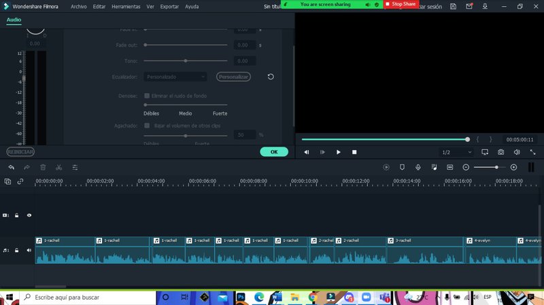Open the record voiceover microphone tool
Image resolution: width=544 pixels, height=305 pixels.
[418, 167]
